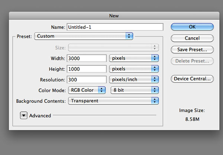Open the Background Contents dropdown
This screenshot has height=155, width=223.
[x=113, y=101]
